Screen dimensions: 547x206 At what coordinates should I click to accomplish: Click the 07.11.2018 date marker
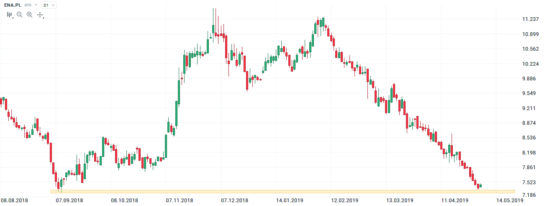[x=180, y=201]
